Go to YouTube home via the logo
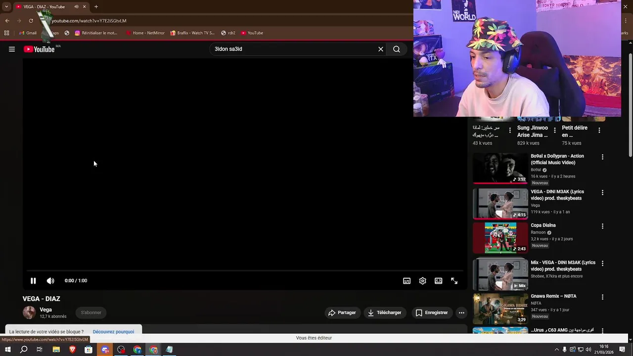The image size is (633, 356). click(39, 49)
